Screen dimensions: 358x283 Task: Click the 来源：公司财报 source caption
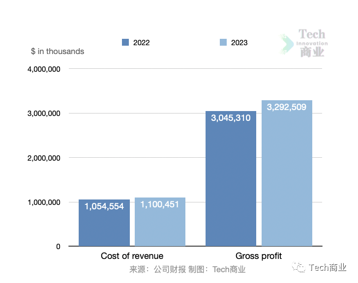157,269
